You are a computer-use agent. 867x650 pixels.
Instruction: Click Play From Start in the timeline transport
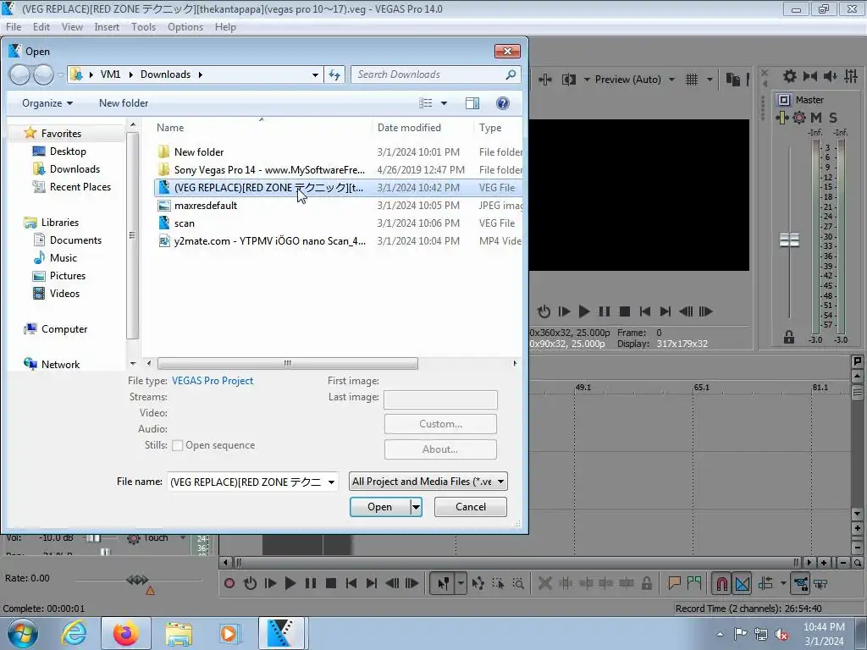270,583
